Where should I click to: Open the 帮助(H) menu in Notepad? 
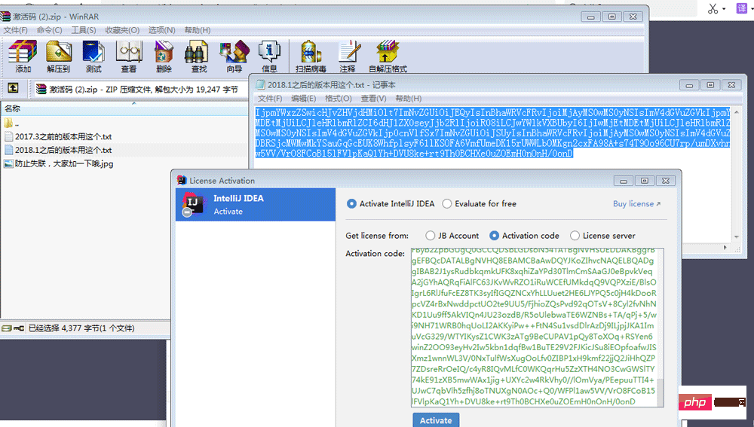point(409,99)
